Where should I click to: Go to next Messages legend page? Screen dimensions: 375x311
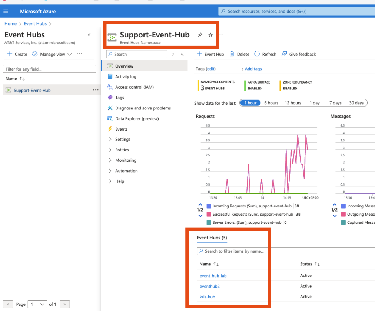(335, 216)
